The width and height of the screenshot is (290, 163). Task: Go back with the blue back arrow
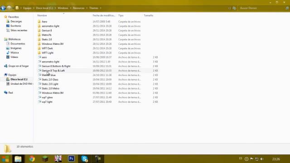tap(3, 8)
